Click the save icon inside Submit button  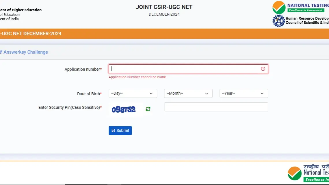113,130
